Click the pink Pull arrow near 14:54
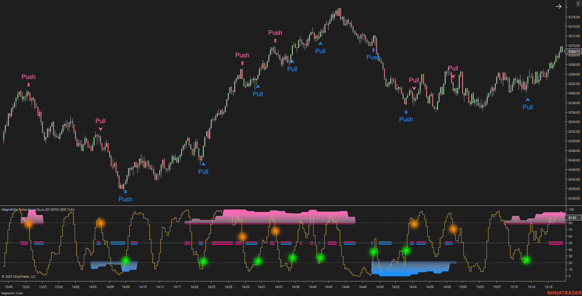The height and width of the screenshot is (296, 582). [414, 88]
